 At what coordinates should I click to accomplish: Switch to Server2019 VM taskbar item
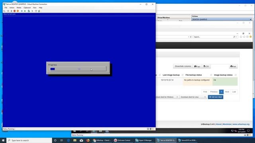pyautogui.click(x=187, y=140)
